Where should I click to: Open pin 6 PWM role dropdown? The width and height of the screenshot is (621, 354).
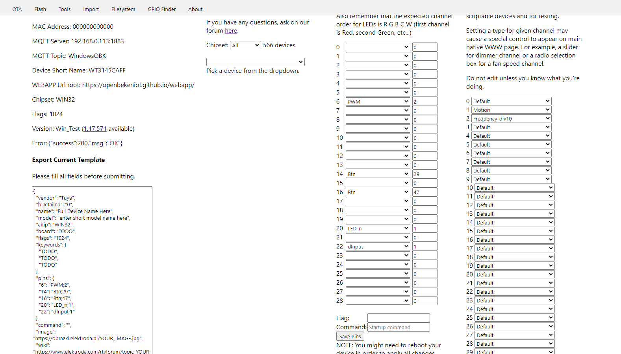tap(378, 102)
